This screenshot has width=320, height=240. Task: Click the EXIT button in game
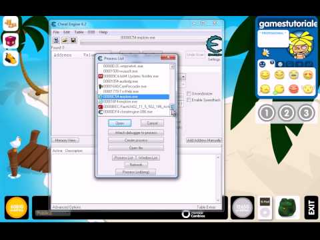(x=311, y=207)
